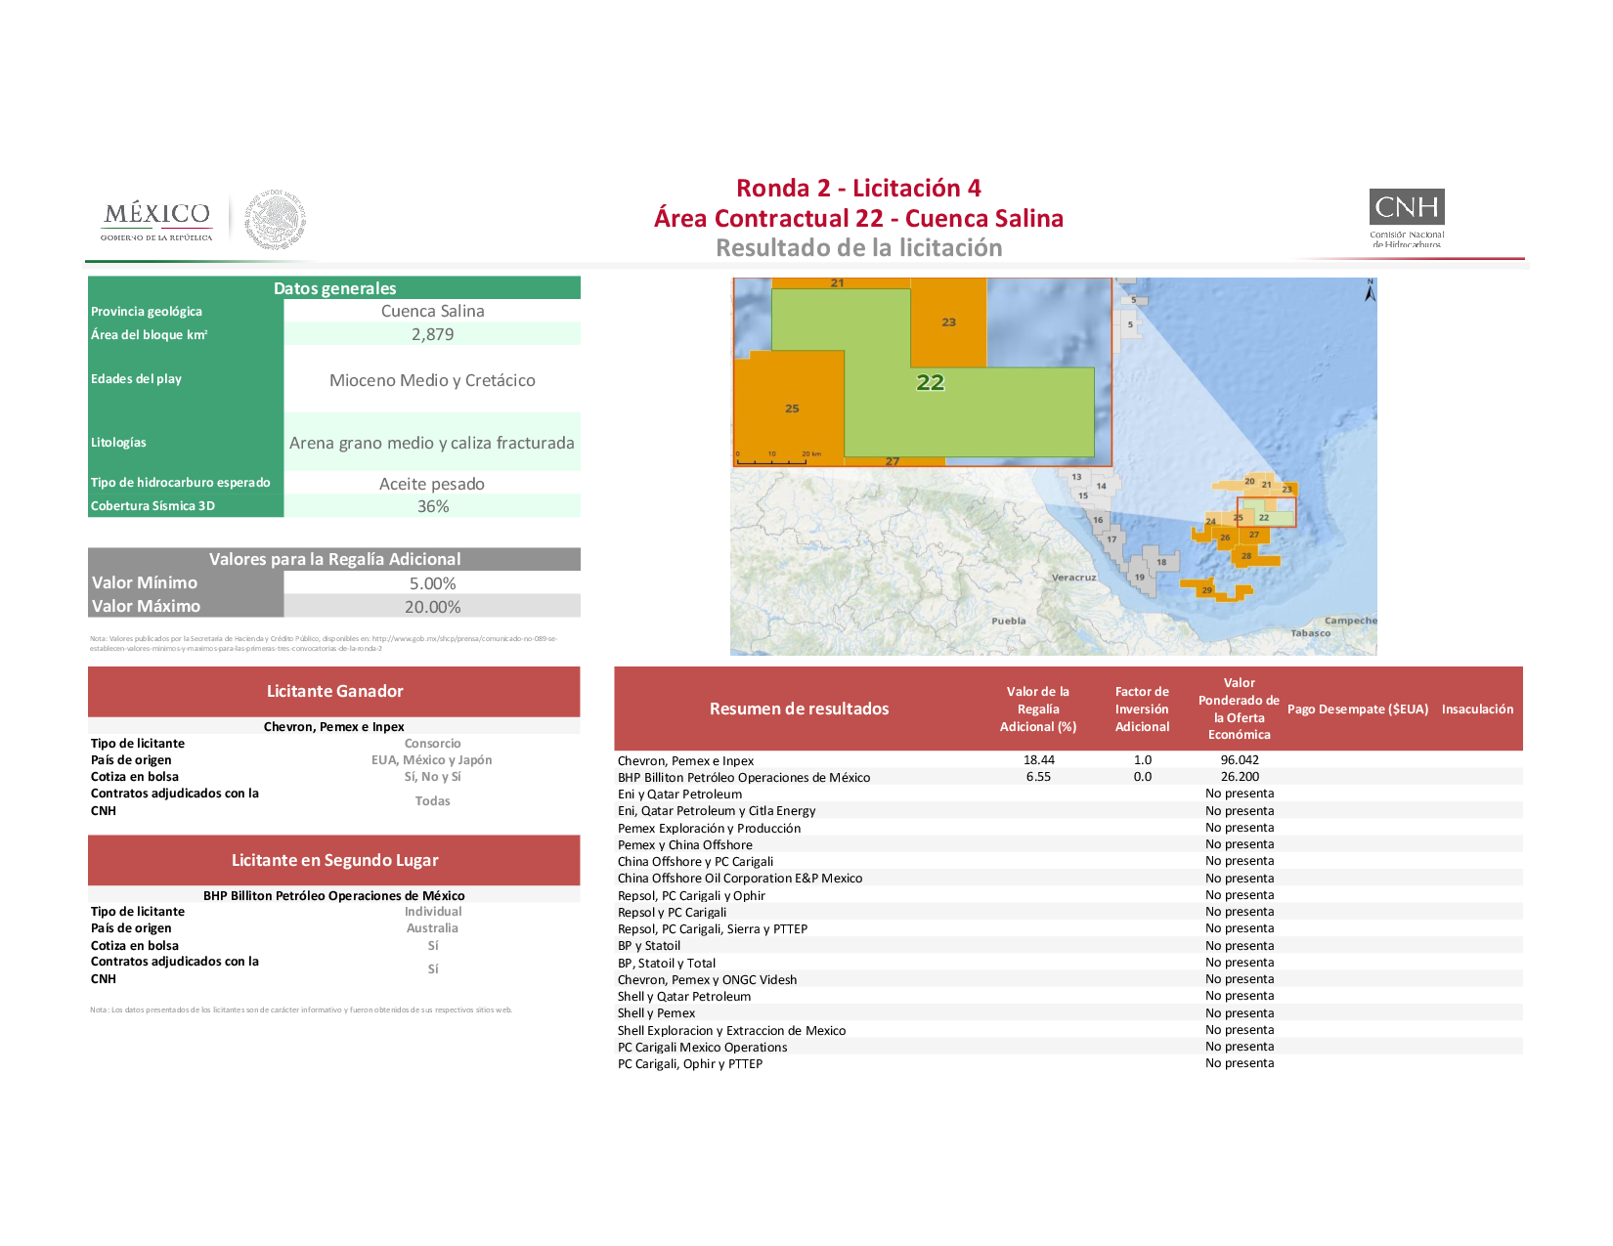Click the block area value '2,879'
Viewport: 1613px width, 1246px height.
[432, 334]
